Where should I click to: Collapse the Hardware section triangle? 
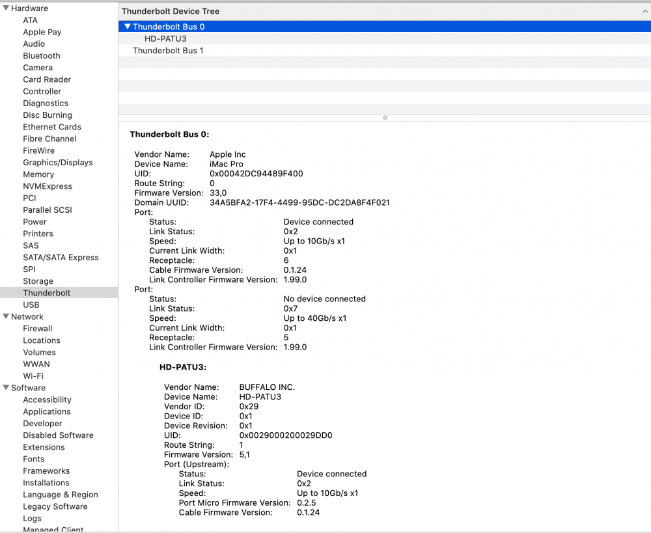(x=6, y=8)
